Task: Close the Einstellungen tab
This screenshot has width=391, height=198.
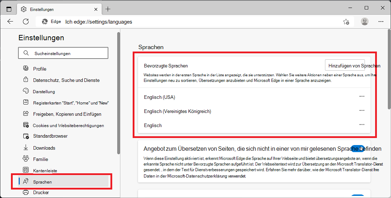Action: (x=96, y=9)
